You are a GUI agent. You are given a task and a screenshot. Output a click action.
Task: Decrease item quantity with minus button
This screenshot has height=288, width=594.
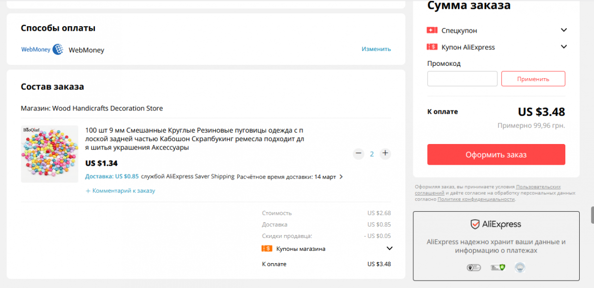(358, 154)
